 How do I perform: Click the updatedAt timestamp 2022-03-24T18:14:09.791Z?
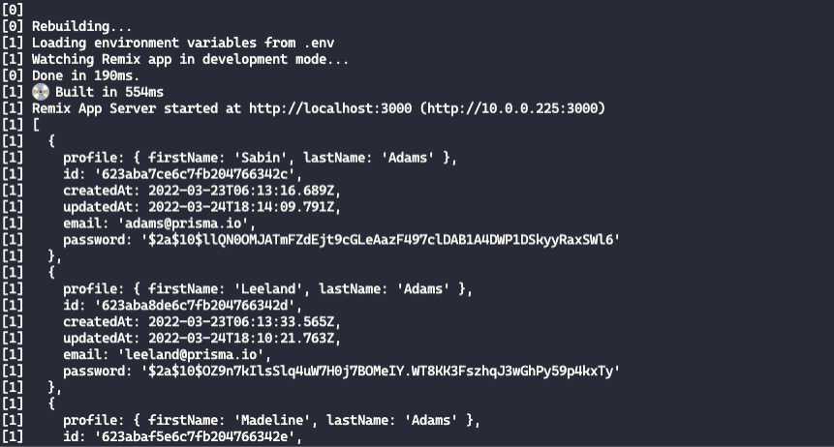237,207
